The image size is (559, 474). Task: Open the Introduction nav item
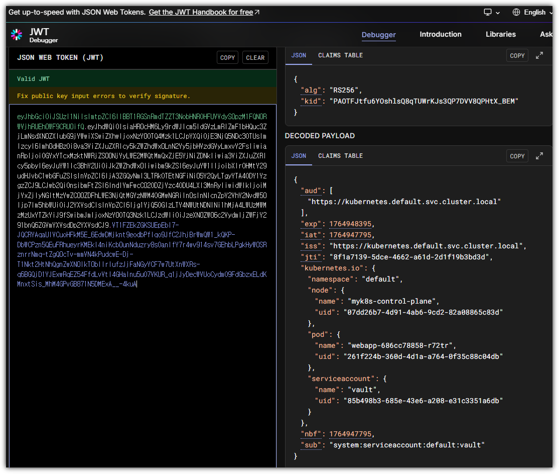click(x=440, y=34)
